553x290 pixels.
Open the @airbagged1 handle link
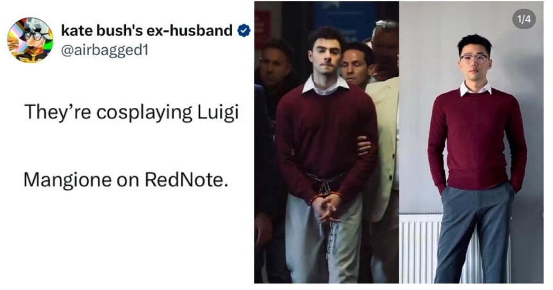(x=104, y=51)
